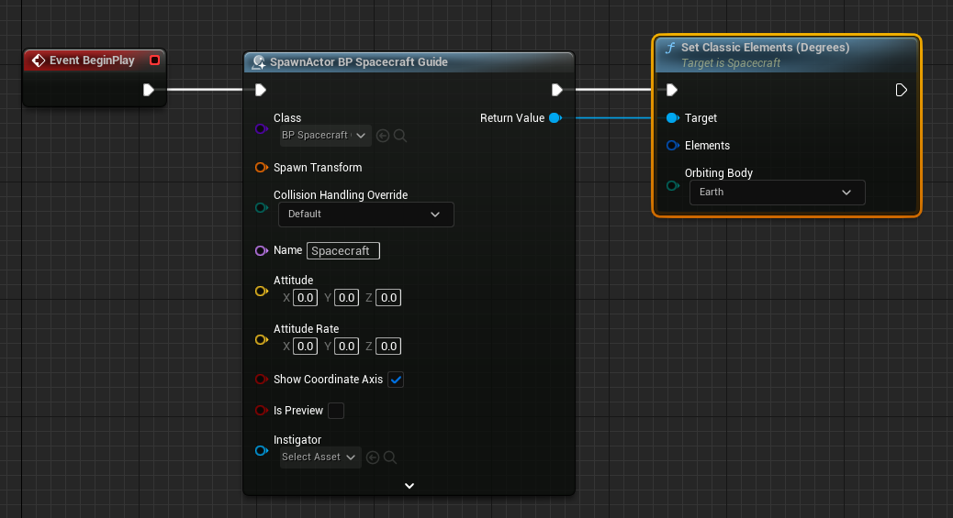953x518 pixels.
Task: Uncheck Show Coordinate Axis checkbox
Action: coord(396,380)
